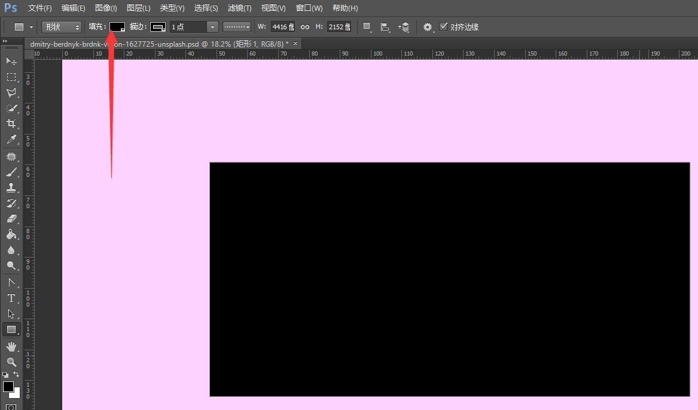
Task: Select the Pen tool
Action: [x=11, y=282]
